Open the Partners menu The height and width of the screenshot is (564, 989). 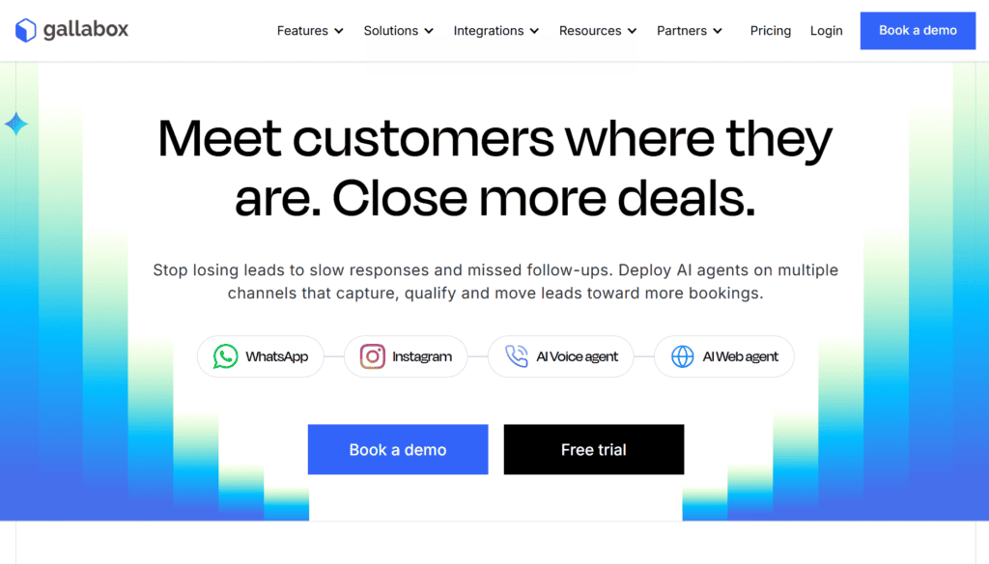pos(689,31)
